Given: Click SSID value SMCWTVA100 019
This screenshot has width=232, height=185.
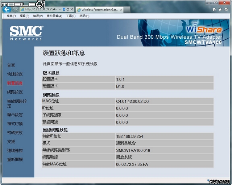Looking at the screenshot, I should (x=133, y=150).
